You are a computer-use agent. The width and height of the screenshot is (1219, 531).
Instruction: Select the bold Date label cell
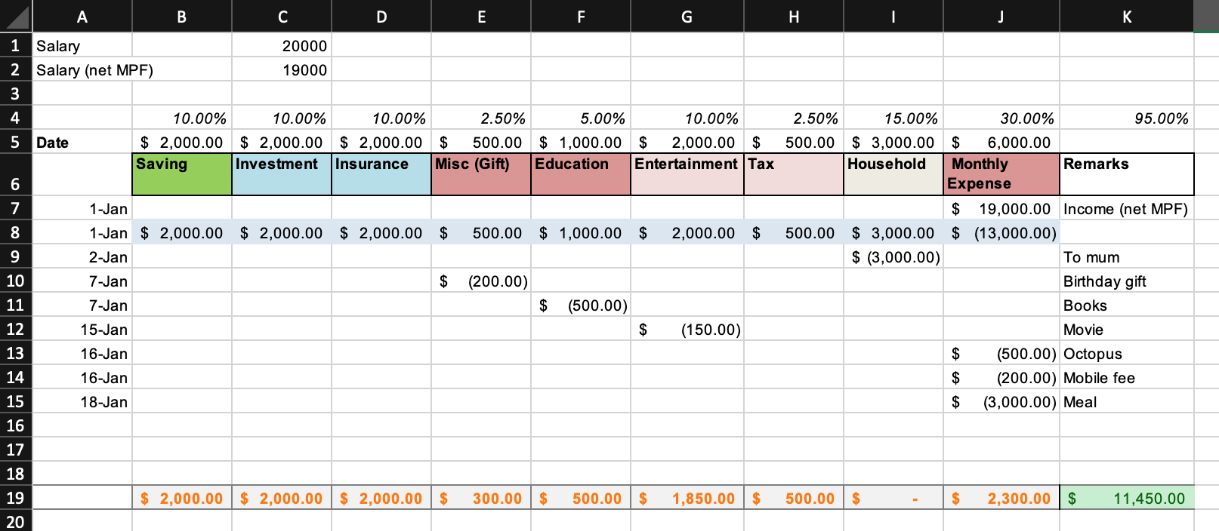pos(82,143)
